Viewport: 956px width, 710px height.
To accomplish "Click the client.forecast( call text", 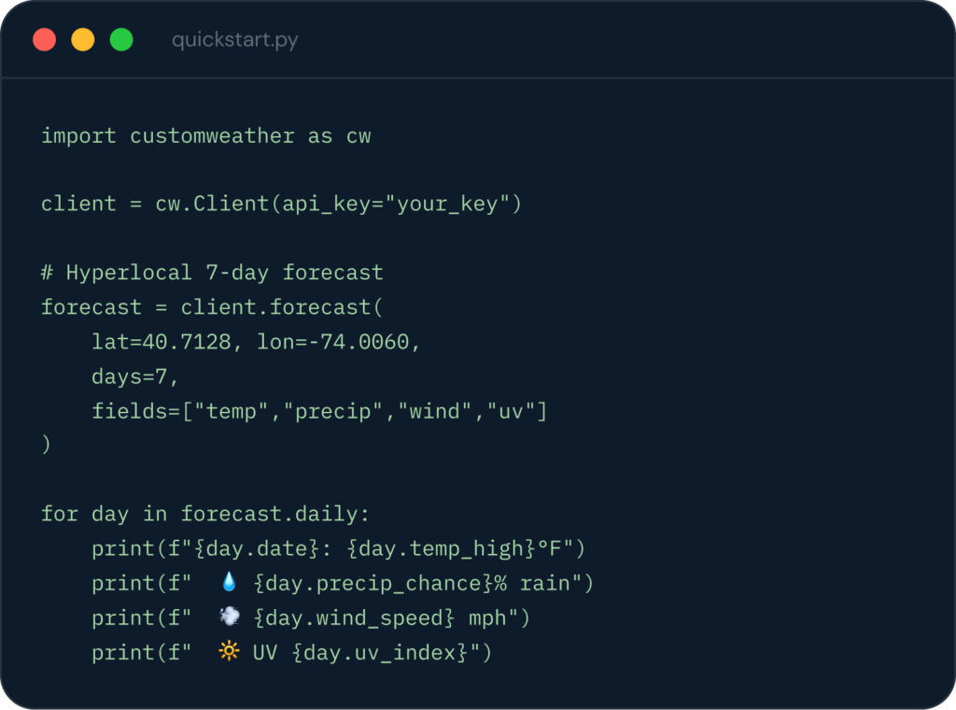I will tap(282, 306).
